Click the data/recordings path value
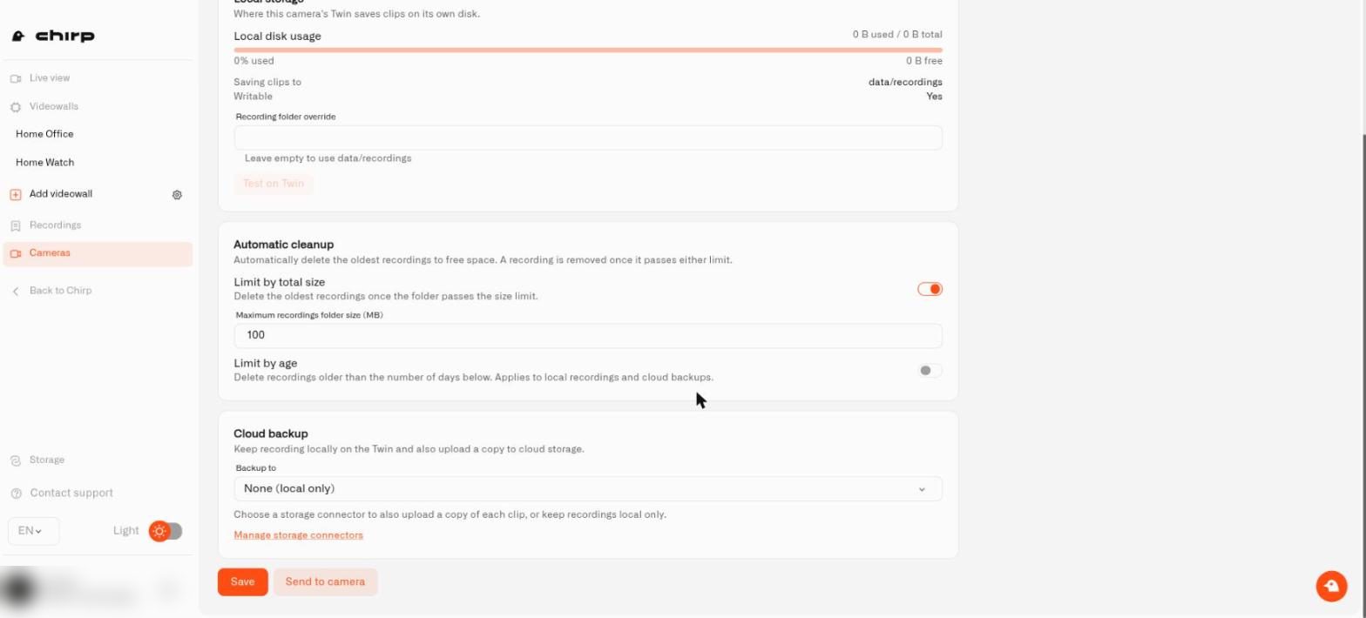The image size is (1366, 618). coord(905,83)
